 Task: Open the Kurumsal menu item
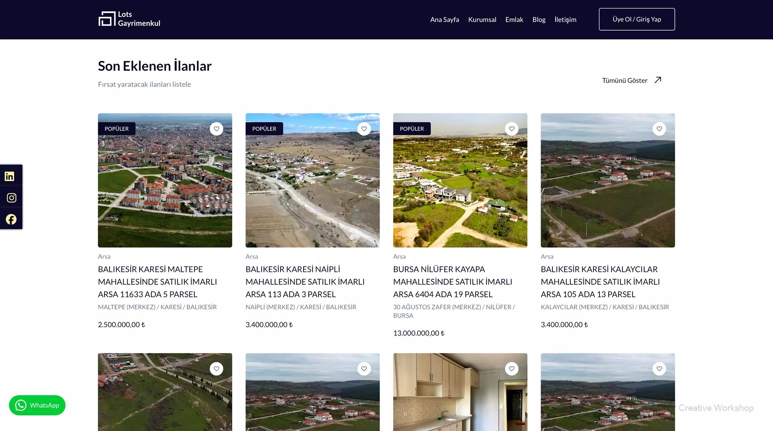point(482,19)
